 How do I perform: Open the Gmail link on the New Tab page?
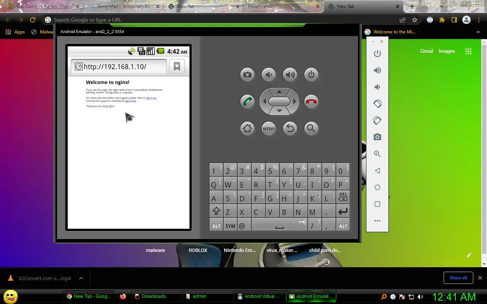point(427,51)
